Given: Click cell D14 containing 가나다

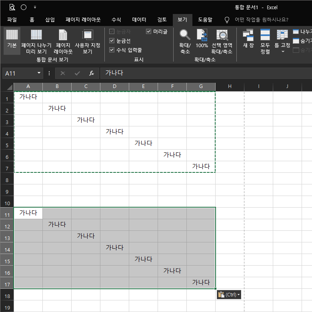Looking at the screenshot, I should point(114,248).
